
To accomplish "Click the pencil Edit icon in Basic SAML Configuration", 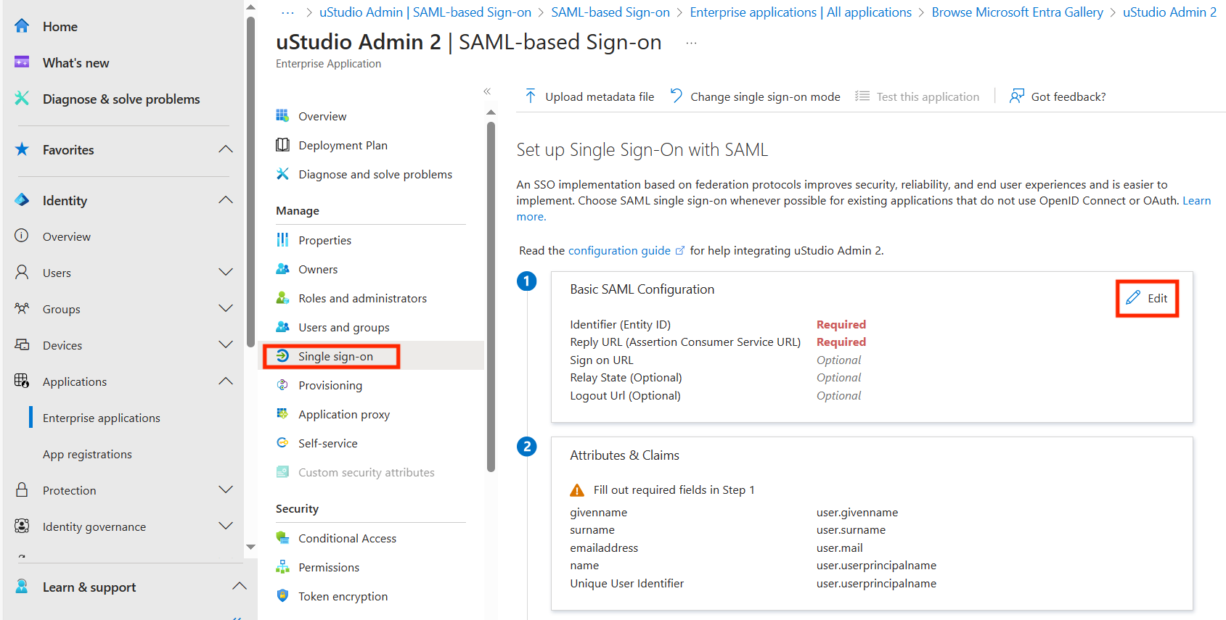I will (x=1133, y=298).
